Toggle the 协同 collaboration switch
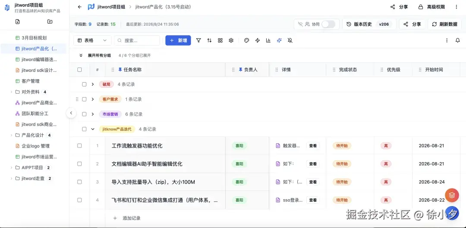Image resolution: width=466 pixels, height=228 pixels. click(328, 25)
